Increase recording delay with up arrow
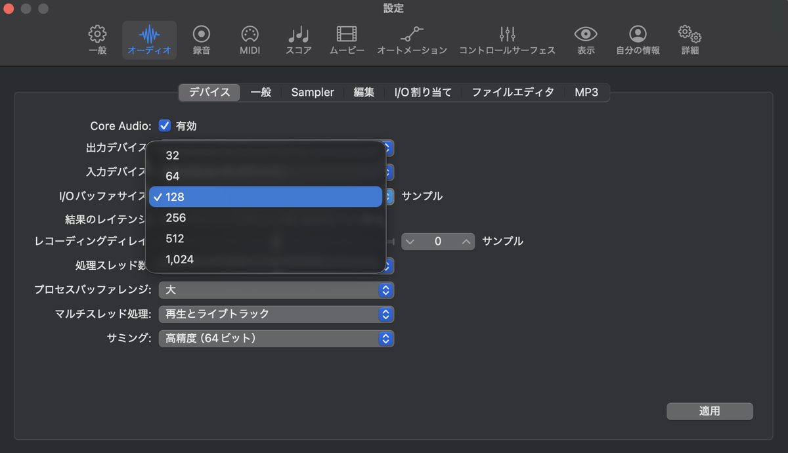Image resolution: width=788 pixels, height=453 pixels. tap(466, 242)
